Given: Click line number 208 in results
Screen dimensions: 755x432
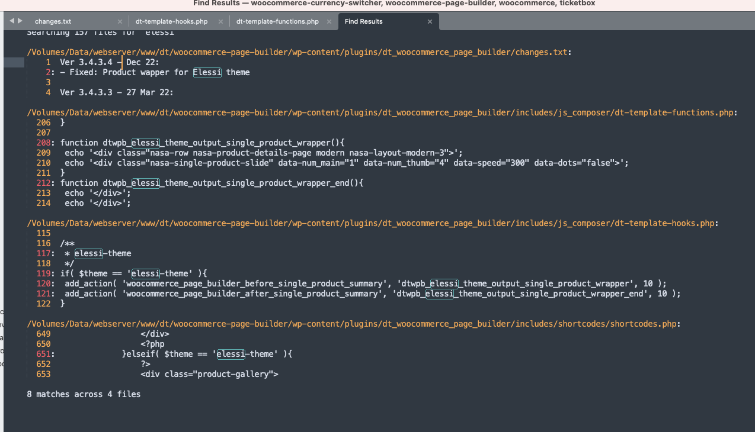Looking at the screenshot, I should tap(44, 143).
